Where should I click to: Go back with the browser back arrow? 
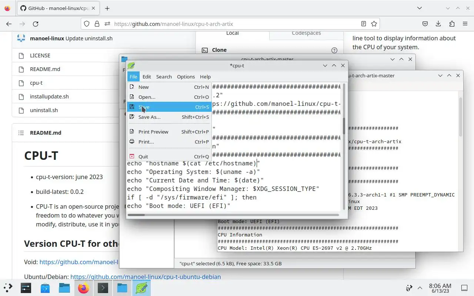coord(9,24)
